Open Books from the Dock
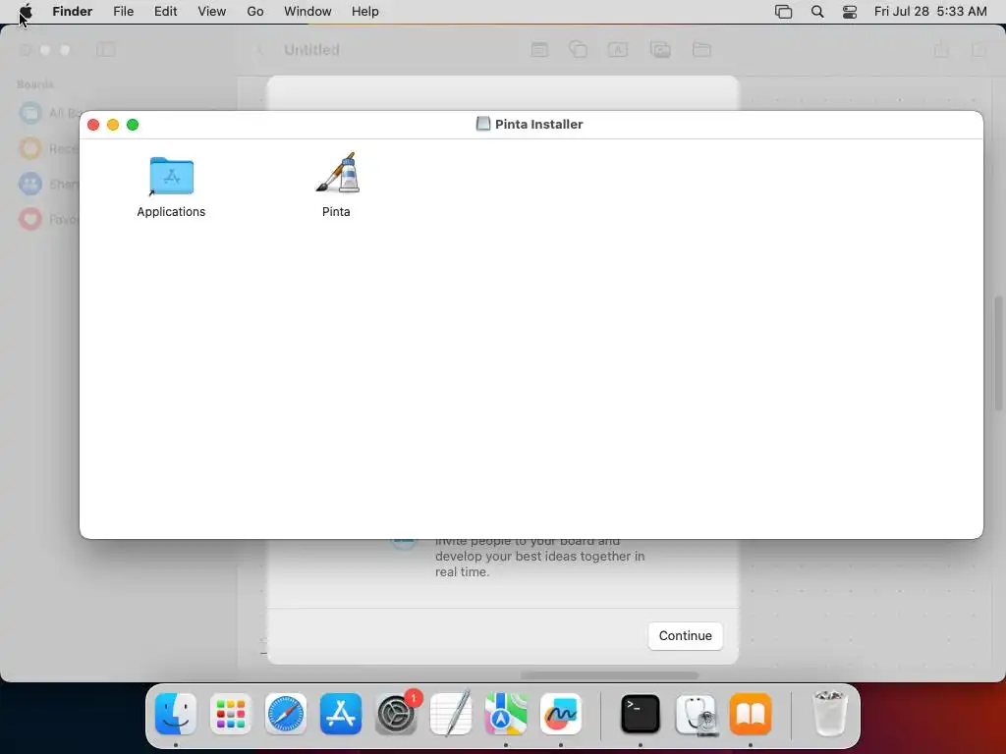This screenshot has width=1006, height=754. click(751, 714)
